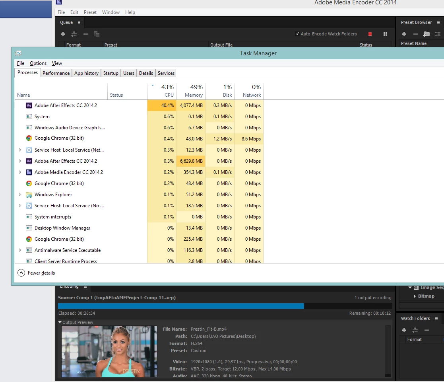Click Desktop Window Manager process icon
444x382 pixels.
click(x=29, y=228)
